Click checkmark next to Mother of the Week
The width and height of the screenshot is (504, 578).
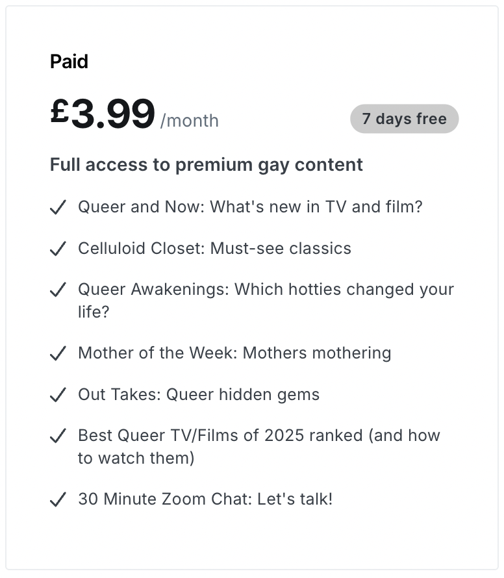click(x=58, y=354)
